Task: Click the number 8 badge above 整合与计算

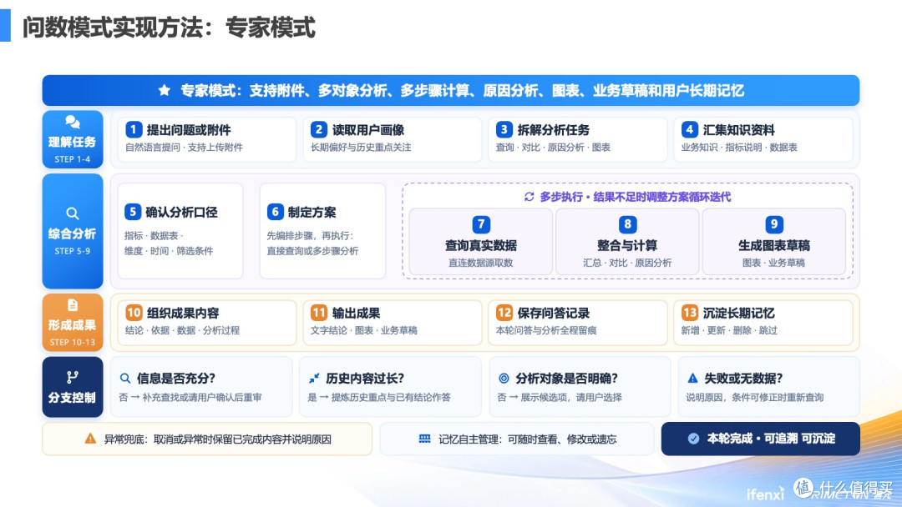Action: [627, 224]
